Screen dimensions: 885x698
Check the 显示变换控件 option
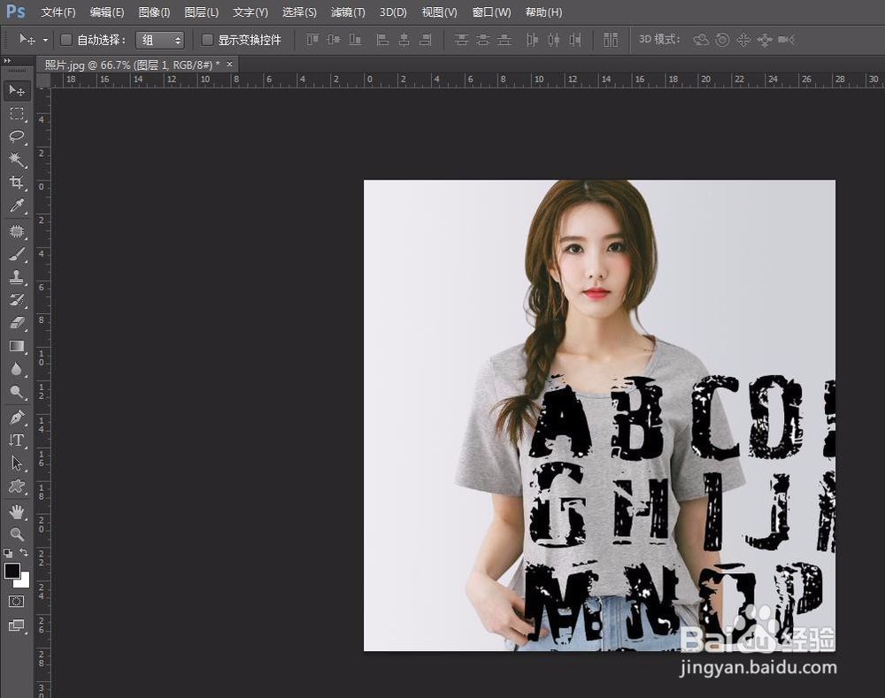coord(207,40)
